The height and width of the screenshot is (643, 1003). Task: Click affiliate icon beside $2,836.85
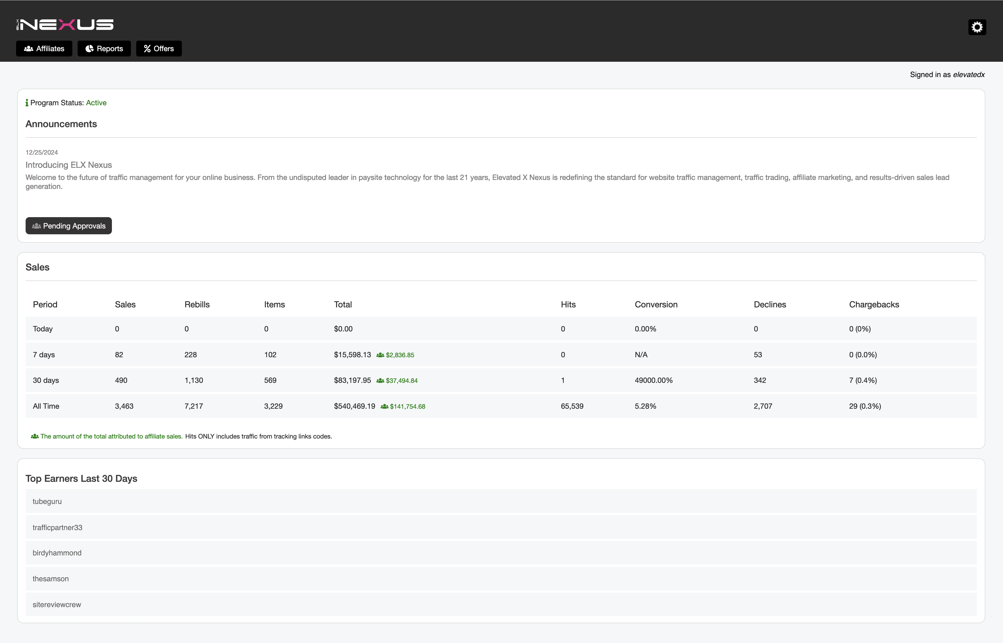point(380,355)
